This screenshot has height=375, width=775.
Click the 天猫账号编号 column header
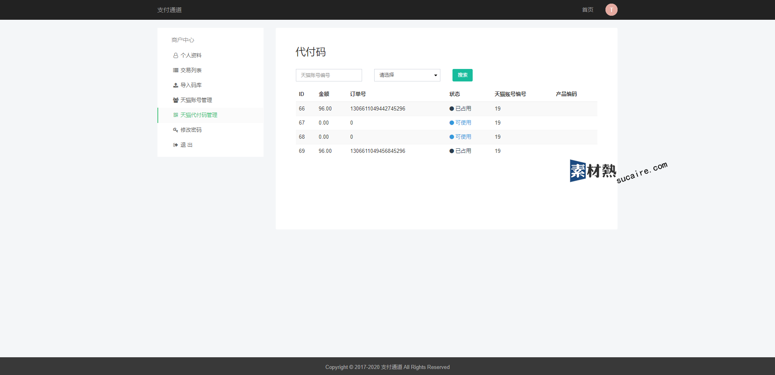coord(510,94)
